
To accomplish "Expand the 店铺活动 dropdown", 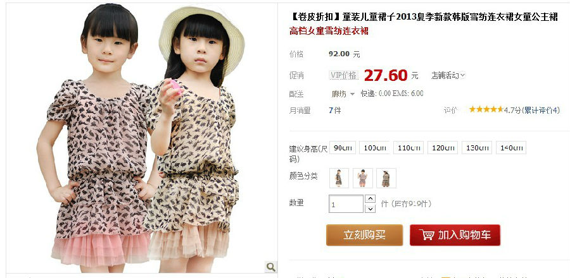I will [x=448, y=75].
